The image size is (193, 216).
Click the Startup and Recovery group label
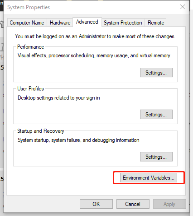41,131
